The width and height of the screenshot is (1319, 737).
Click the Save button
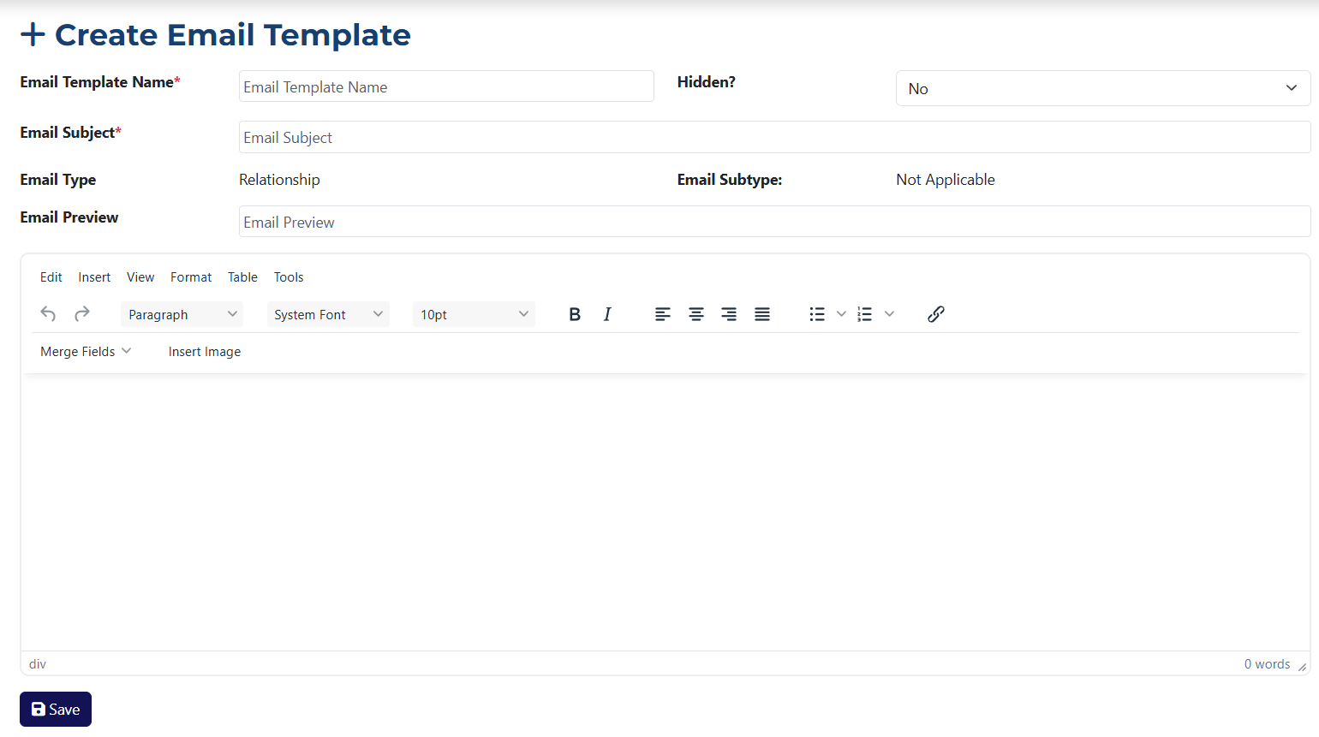tap(55, 709)
